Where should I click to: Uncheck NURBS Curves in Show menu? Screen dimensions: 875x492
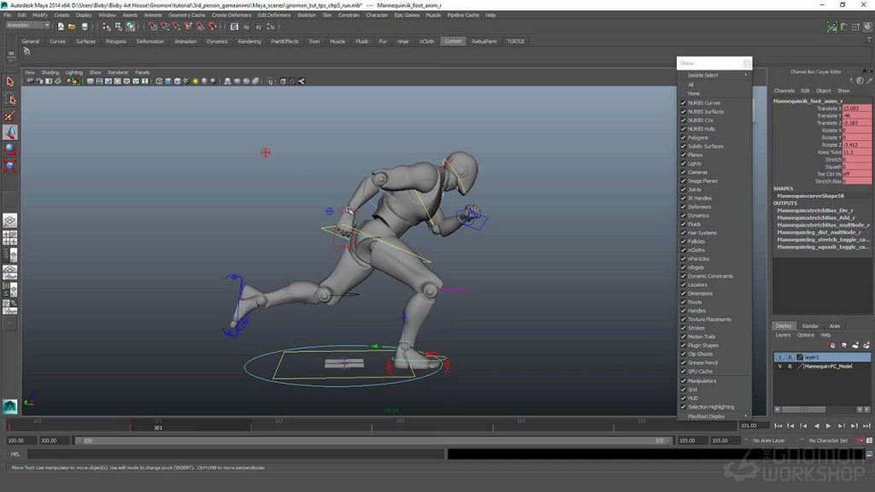click(683, 102)
